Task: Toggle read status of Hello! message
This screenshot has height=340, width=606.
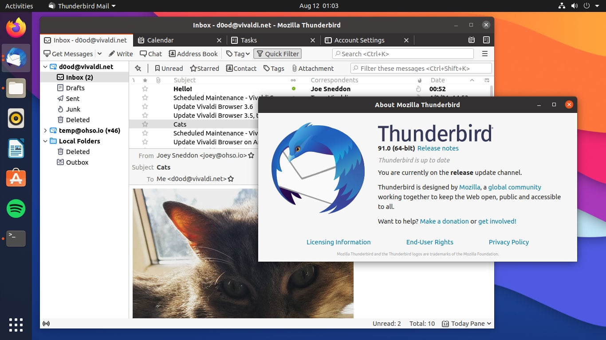Action: pos(293,89)
